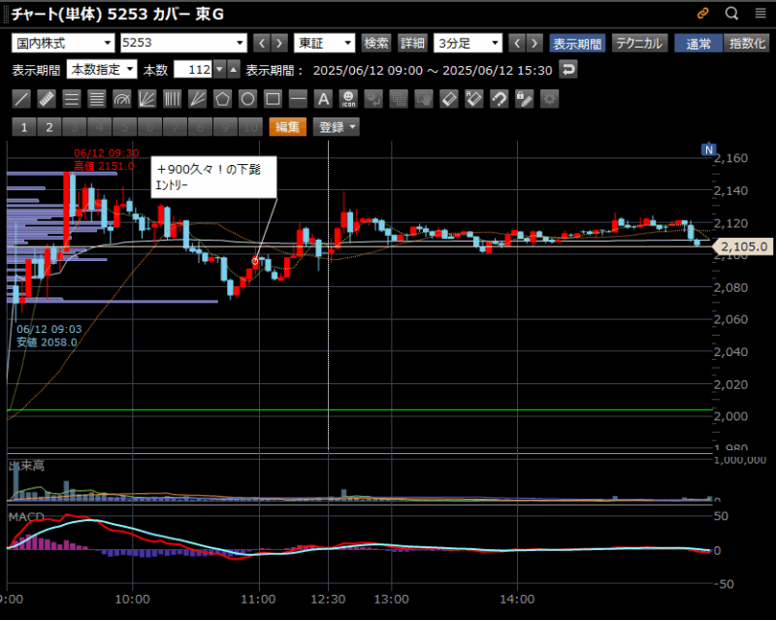
Task: Click the N news marker on chart
Action: (x=709, y=149)
